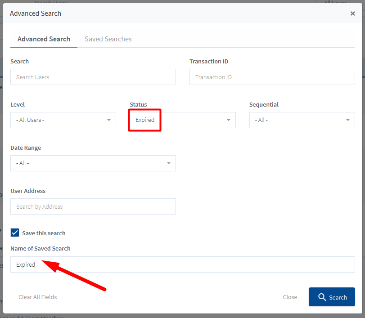The height and width of the screenshot is (318, 365).
Task: Click the Transaction ID label
Action: 209,62
